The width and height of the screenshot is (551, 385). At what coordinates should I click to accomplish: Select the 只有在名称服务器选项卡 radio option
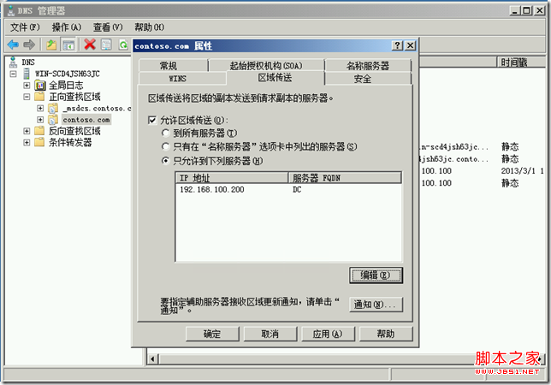coord(165,146)
